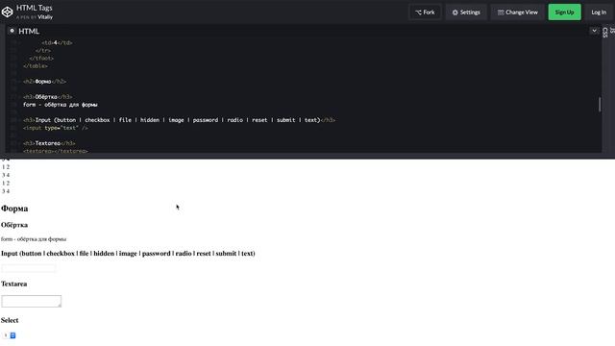Click the </table> code line in the editor

(35, 66)
